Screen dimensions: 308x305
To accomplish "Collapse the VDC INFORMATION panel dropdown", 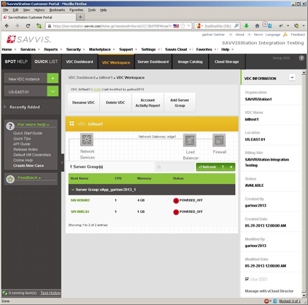I will click(292, 77).
